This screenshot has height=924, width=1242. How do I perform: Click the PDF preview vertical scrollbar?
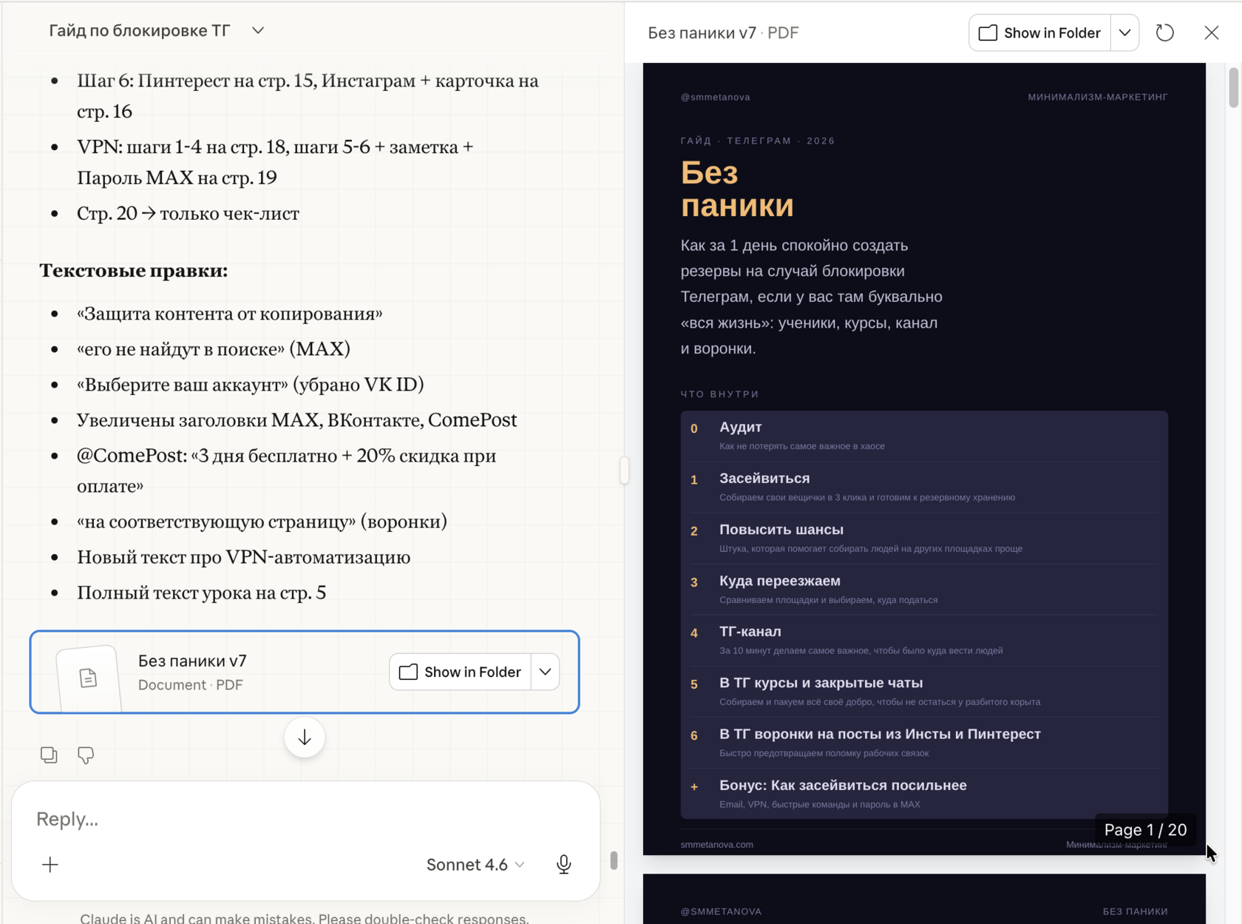coord(1233,87)
